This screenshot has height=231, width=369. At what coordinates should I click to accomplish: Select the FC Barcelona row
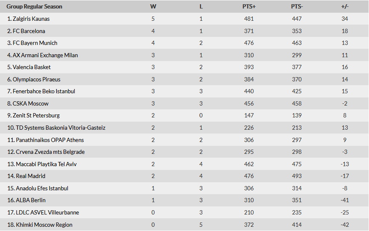coord(184,31)
